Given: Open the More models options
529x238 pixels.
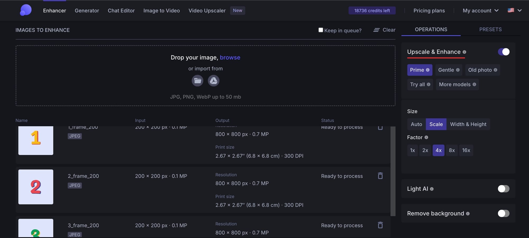Looking at the screenshot, I should (x=457, y=85).
